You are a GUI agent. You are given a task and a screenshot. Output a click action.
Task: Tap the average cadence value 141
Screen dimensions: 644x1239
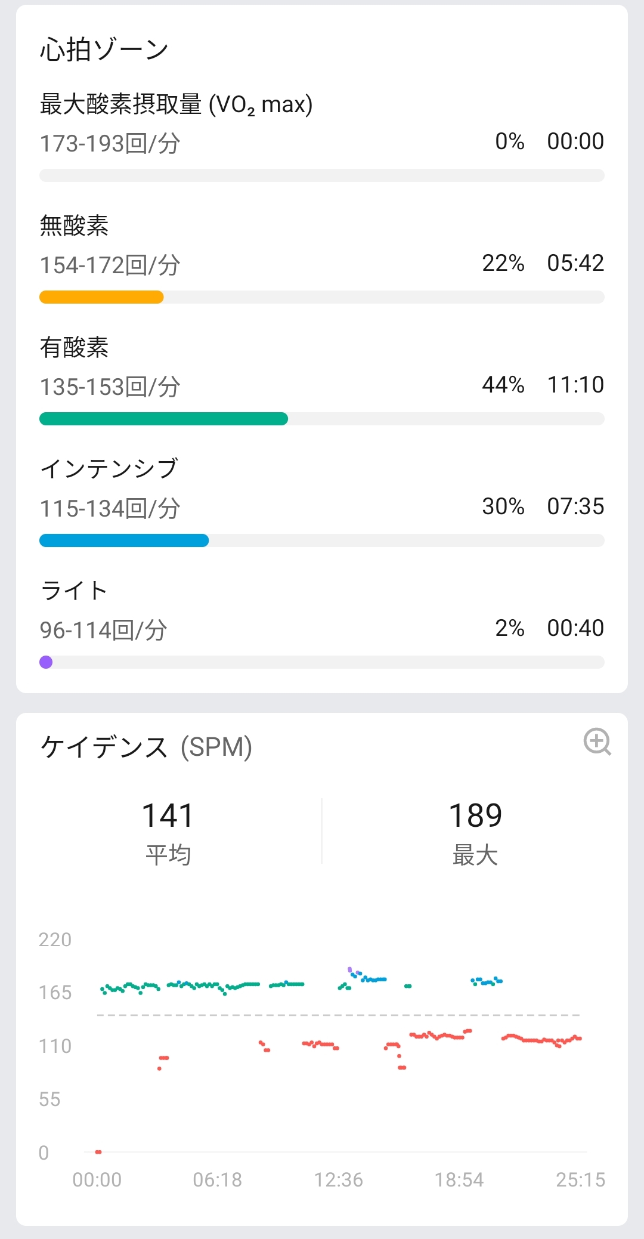pyautogui.click(x=168, y=815)
